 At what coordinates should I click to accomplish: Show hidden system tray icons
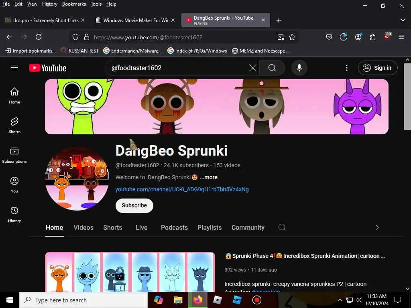click(x=340, y=300)
